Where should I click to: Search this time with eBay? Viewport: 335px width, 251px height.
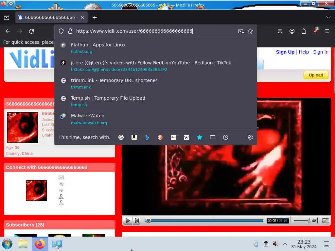tap(173, 137)
